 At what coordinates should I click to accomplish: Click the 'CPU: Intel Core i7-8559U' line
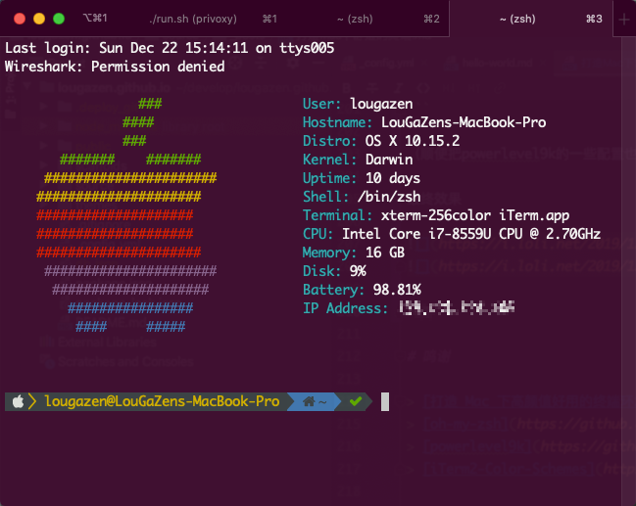(x=452, y=234)
